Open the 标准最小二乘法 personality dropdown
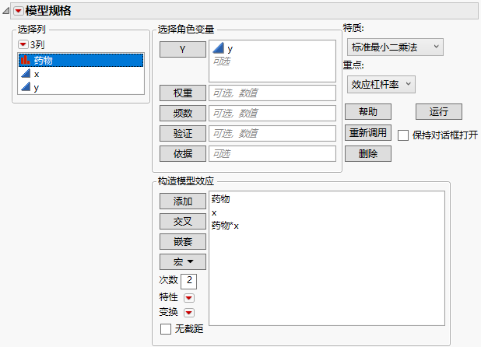Viewport: 481px width, 347px height. click(395, 47)
